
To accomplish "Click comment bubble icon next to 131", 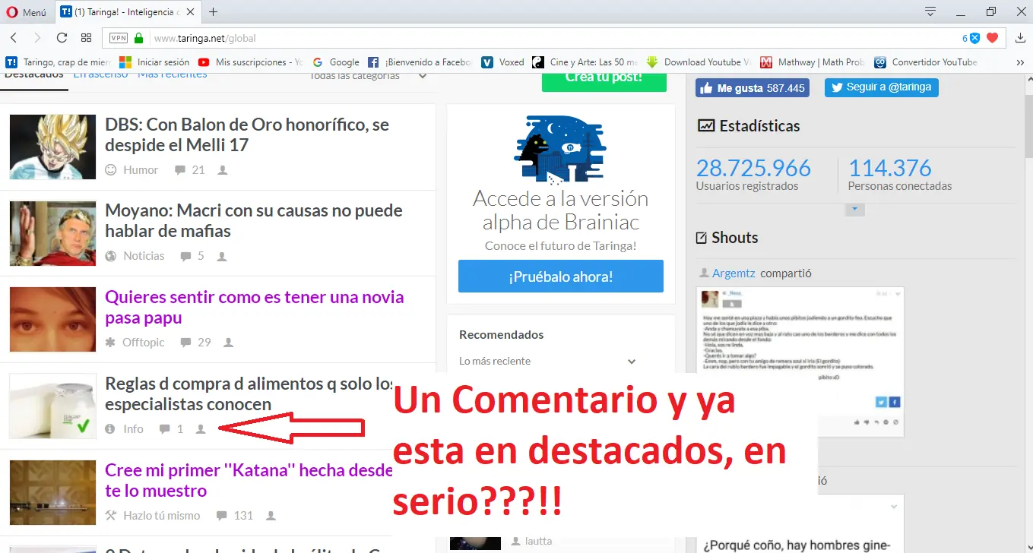I will click(x=221, y=515).
